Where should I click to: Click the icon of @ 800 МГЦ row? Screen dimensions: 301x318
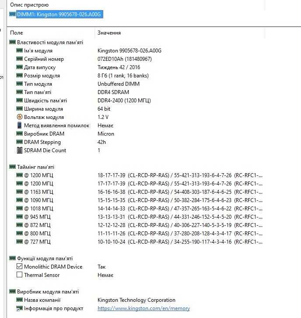[20, 233]
